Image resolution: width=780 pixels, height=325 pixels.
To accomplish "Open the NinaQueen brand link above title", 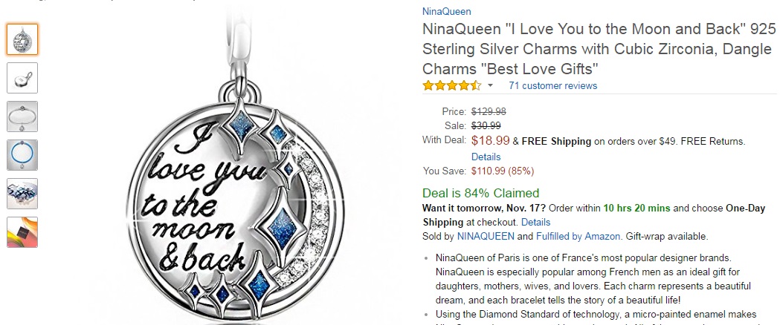I will (446, 11).
